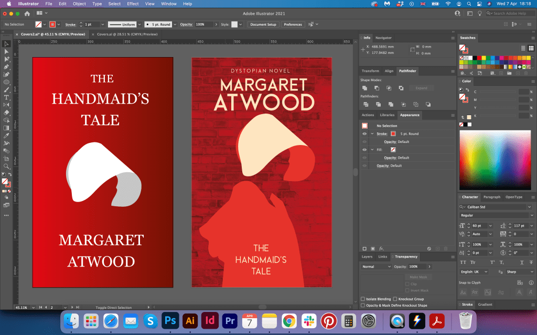Image resolution: width=537 pixels, height=335 pixels.
Task: Click the Add New Effect fx icon
Action: 381,248
